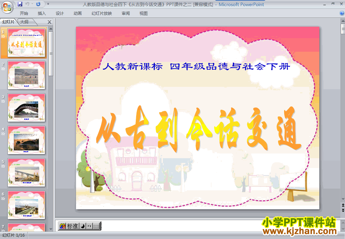Viewport: 345px width, 239px height.
Task: Toggle the IME soft keyboard icon
Action: click(x=96, y=226)
